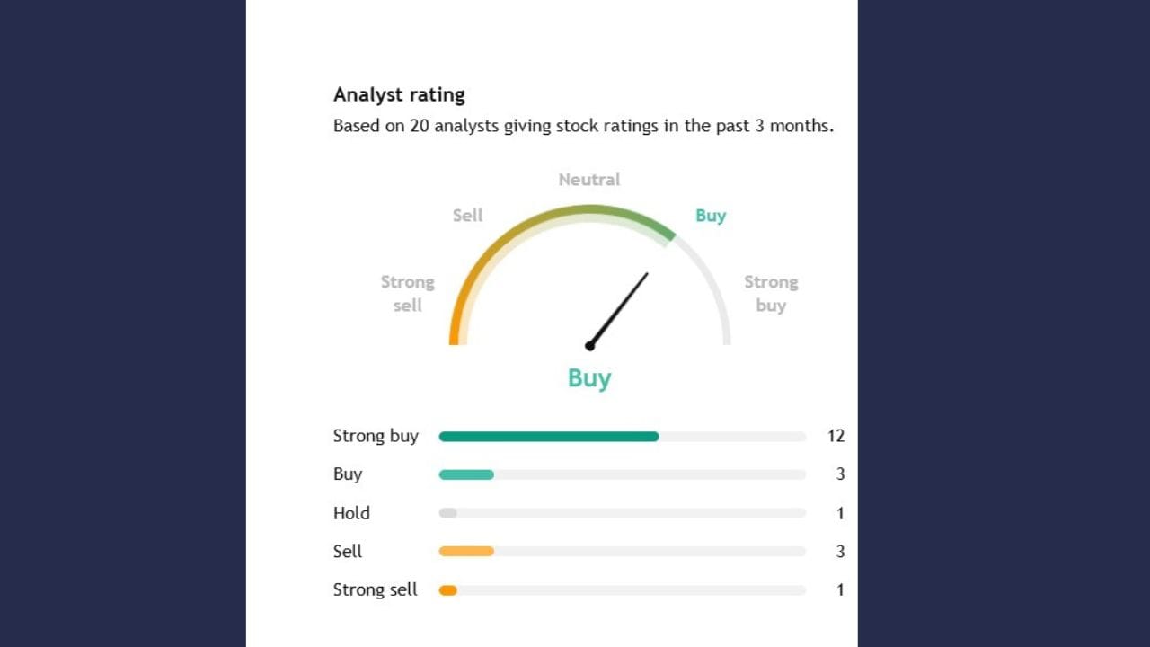Select the Sell gauge label
This screenshot has height=647, width=1150.
(467, 216)
